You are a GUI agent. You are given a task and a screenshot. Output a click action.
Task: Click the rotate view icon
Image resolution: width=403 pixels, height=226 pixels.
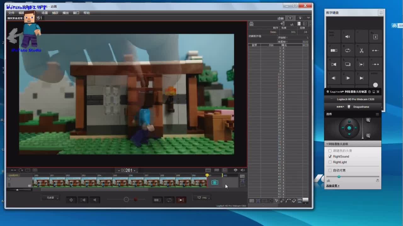pyautogui.click(x=20, y=170)
